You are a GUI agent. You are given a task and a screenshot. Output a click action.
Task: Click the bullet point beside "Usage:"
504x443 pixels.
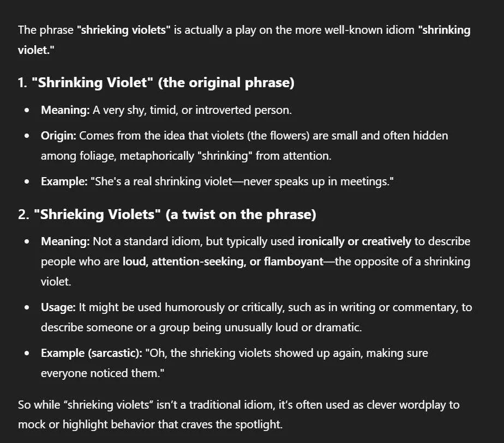[x=27, y=308]
